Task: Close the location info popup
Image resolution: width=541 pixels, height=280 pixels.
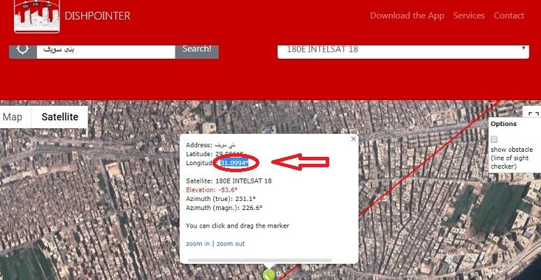Action: click(x=353, y=139)
